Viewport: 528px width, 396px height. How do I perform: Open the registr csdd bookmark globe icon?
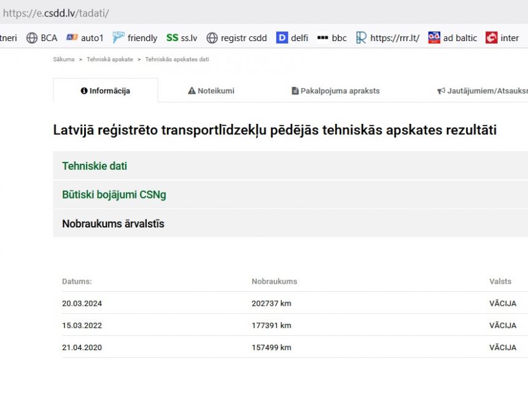(x=212, y=38)
